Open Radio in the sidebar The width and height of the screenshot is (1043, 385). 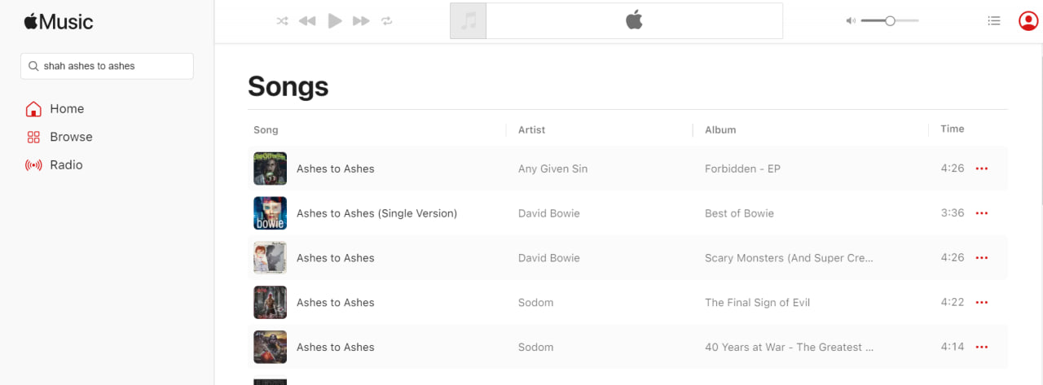pos(65,165)
